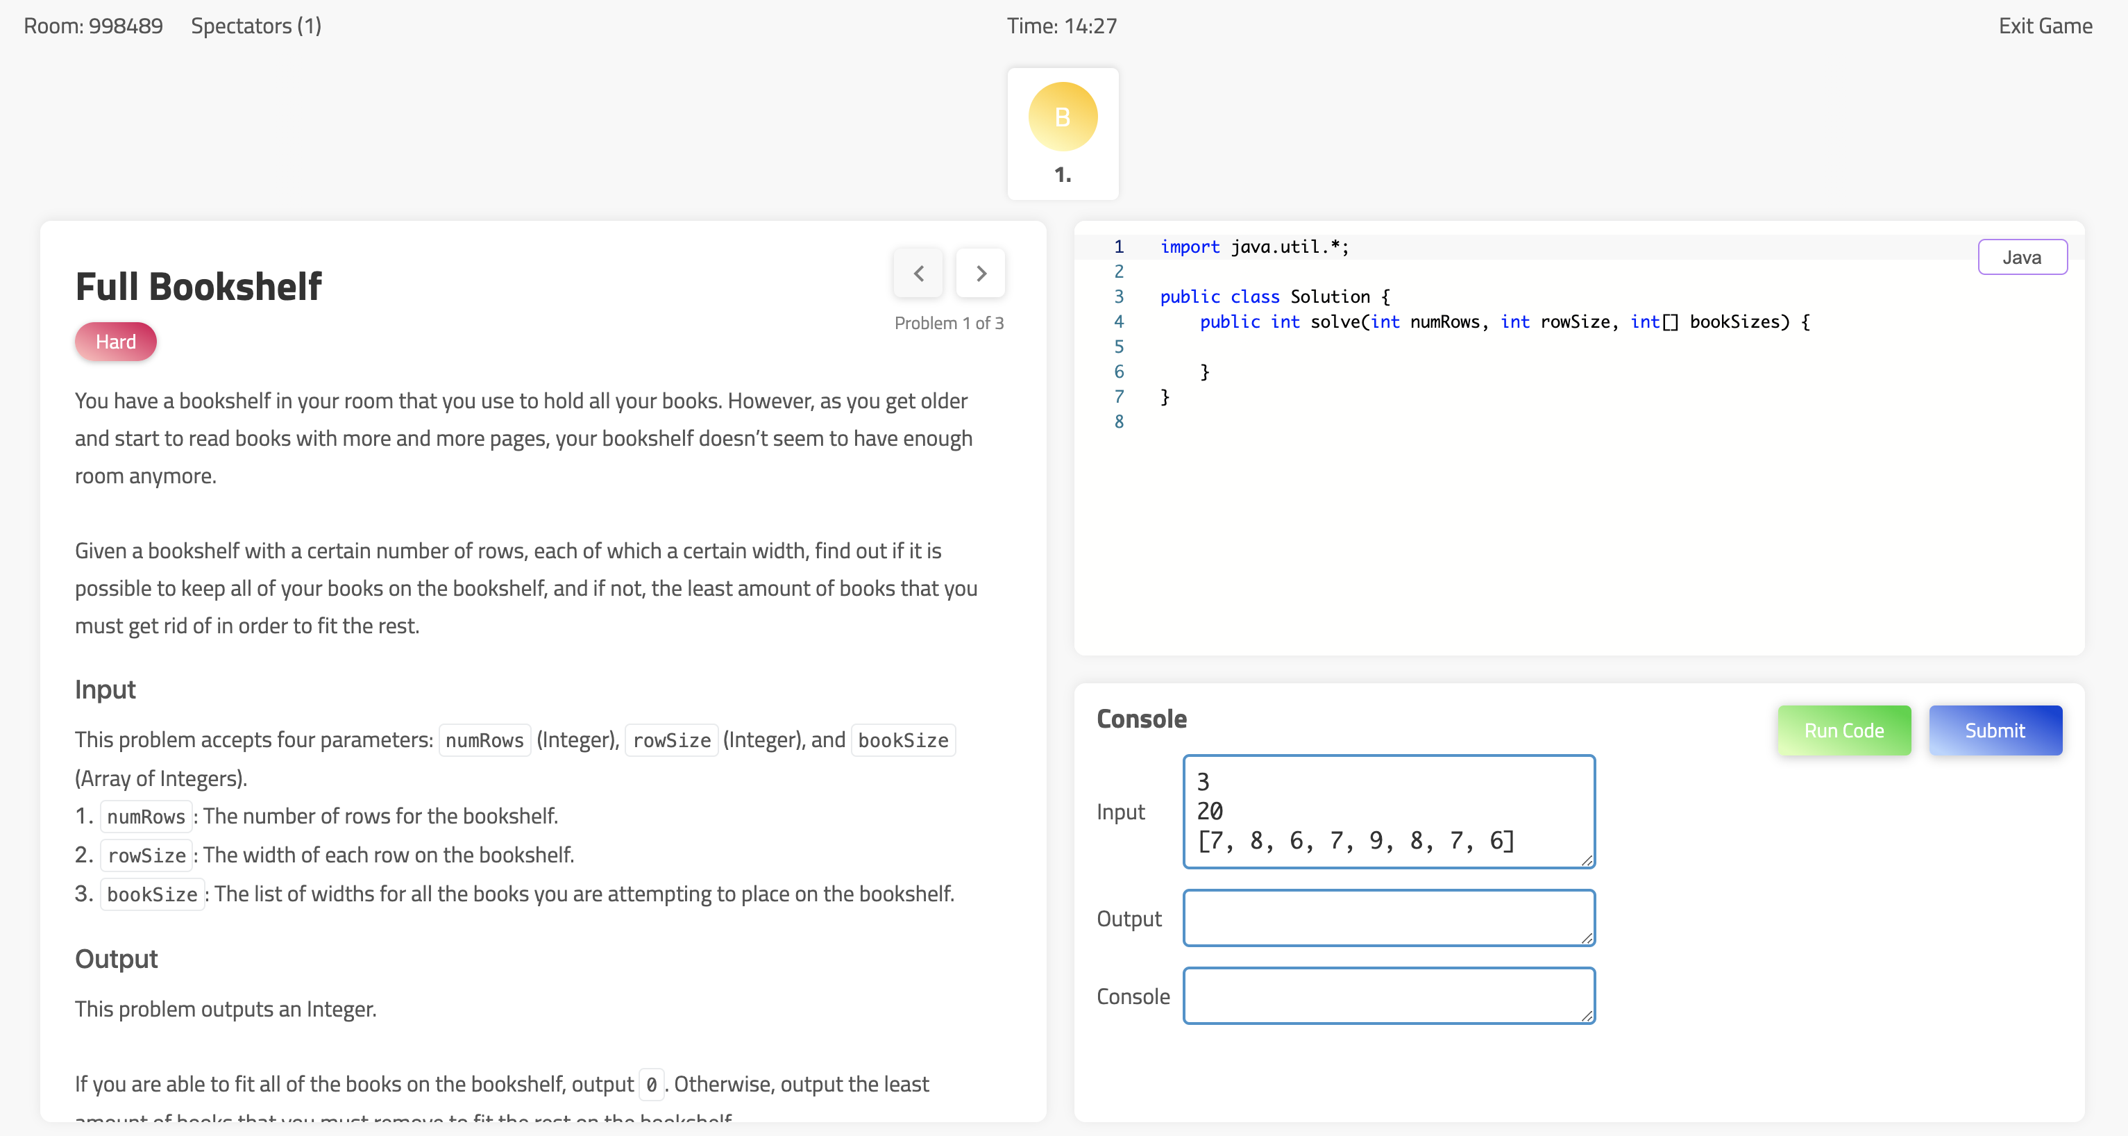This screenshot has width=2128, height=1136.
Task: Click the Hard difficulty badge
Action: pos(116,342)
